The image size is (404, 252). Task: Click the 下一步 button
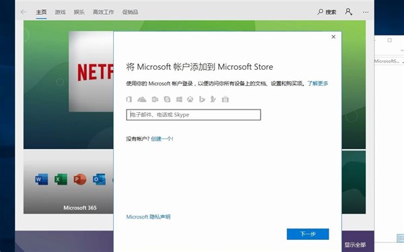308,234
